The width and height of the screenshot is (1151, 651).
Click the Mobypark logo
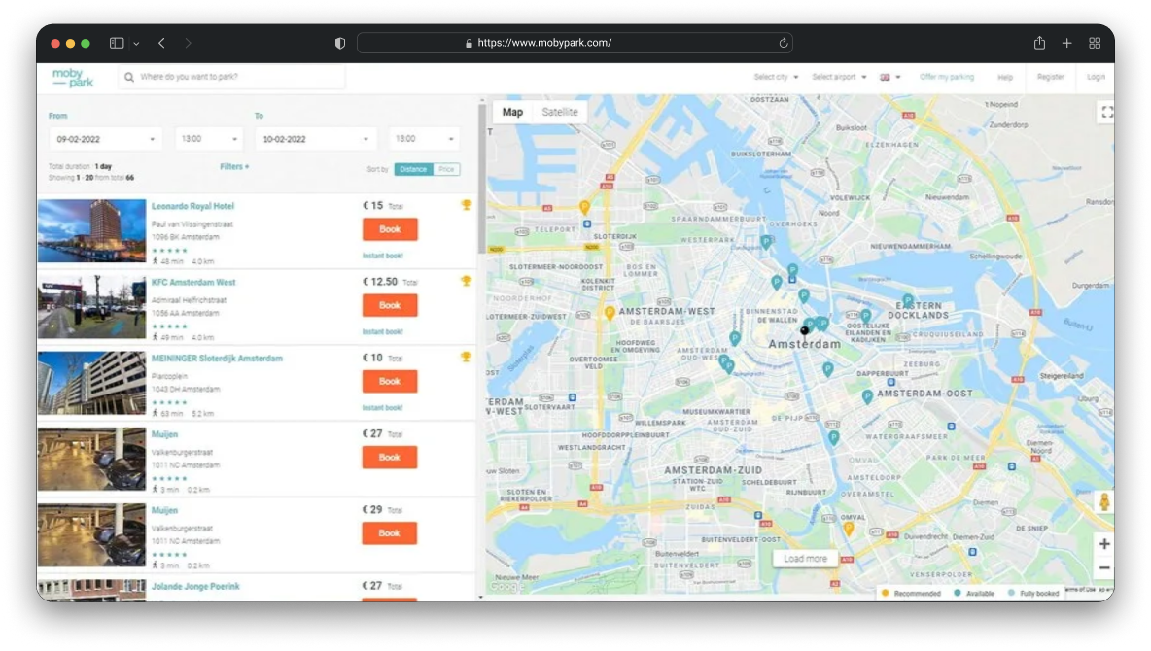click(73, 77)
